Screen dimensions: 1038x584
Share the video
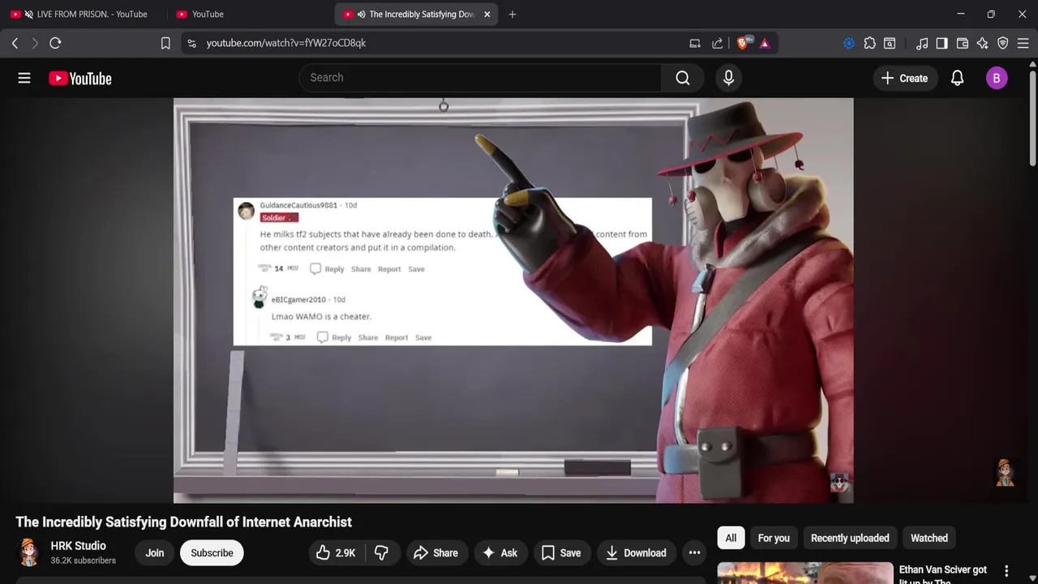click(x=436, y=553)
